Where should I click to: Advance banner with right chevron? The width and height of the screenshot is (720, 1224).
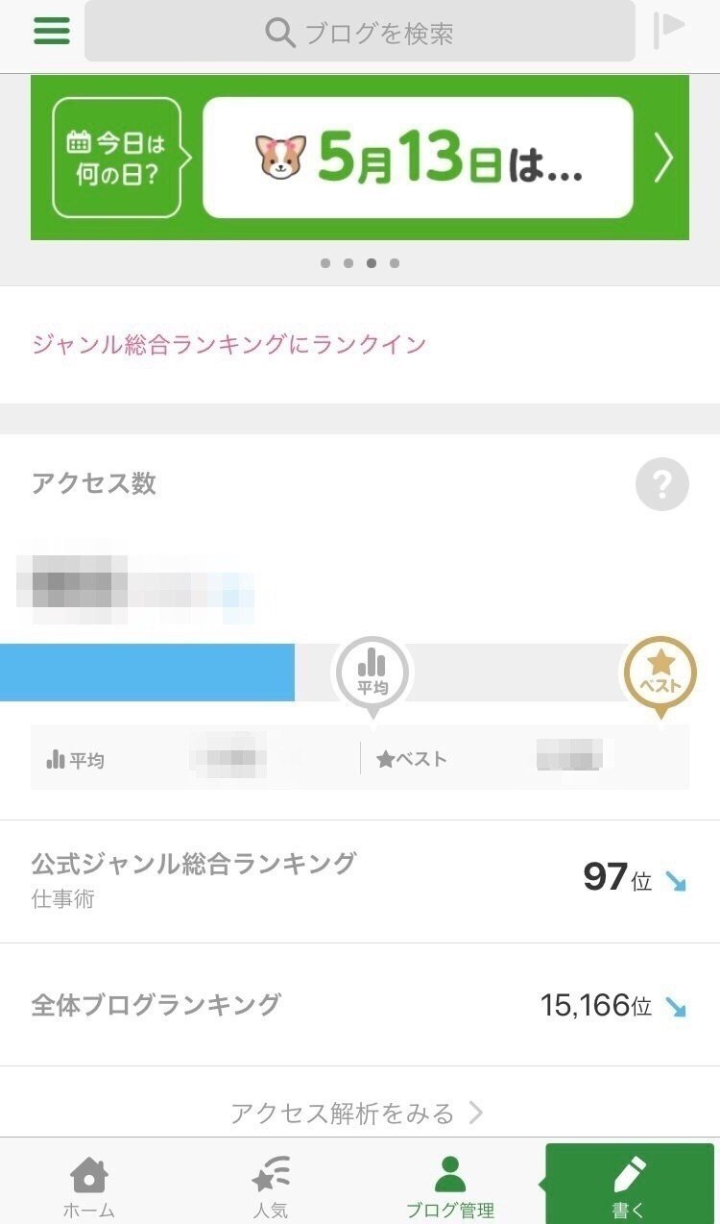click(663, 158)
